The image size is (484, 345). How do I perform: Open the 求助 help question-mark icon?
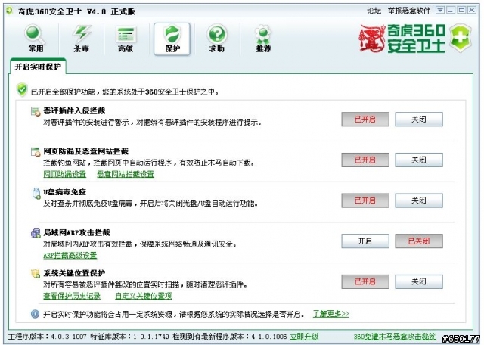point(217,39)
